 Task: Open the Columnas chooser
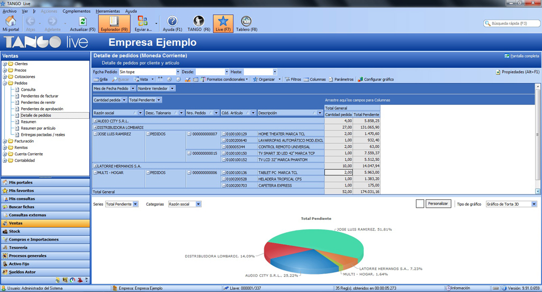(x=314, y=79)
